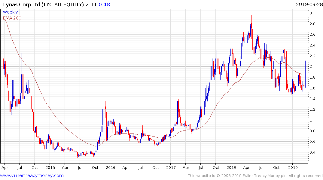Click the y-axis label 3
The image size is (323, 180).
311,13
